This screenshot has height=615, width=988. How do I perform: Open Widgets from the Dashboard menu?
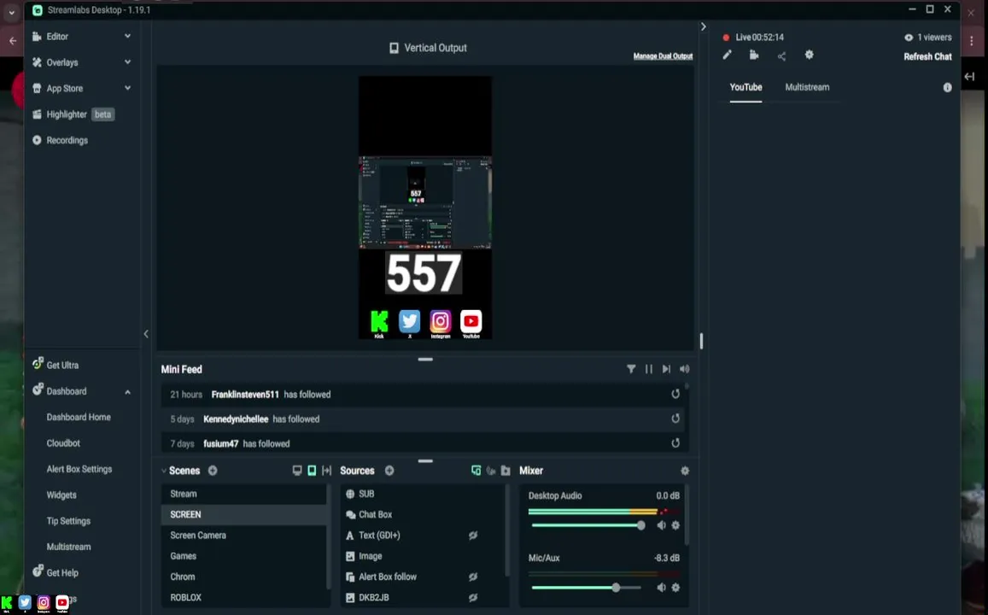tap(61, 495)
